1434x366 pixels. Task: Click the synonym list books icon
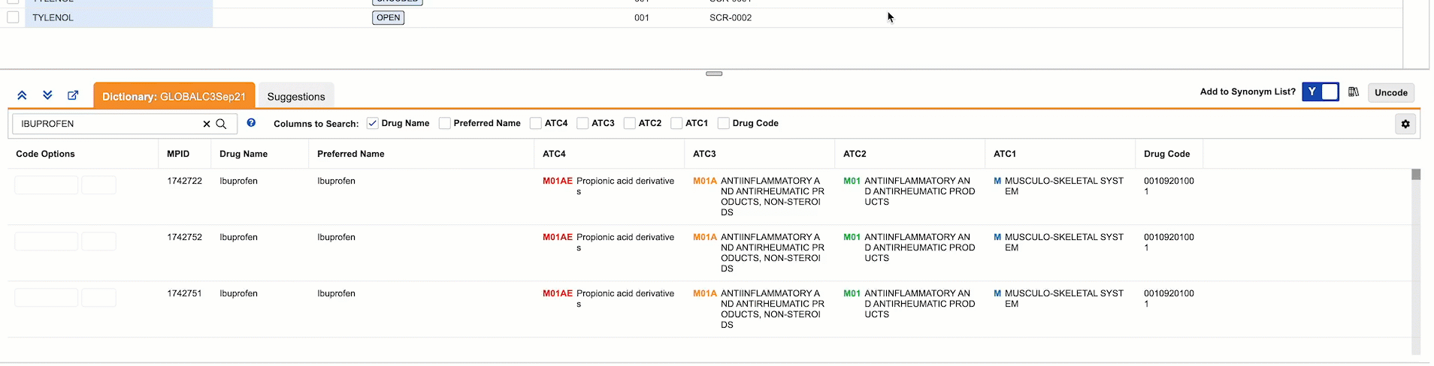click(1353, 92)
